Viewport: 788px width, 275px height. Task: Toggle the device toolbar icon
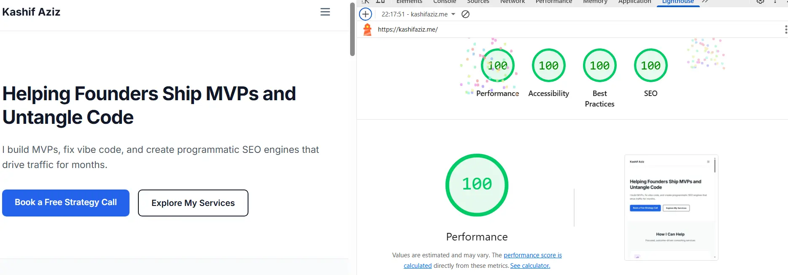(380, 2)
